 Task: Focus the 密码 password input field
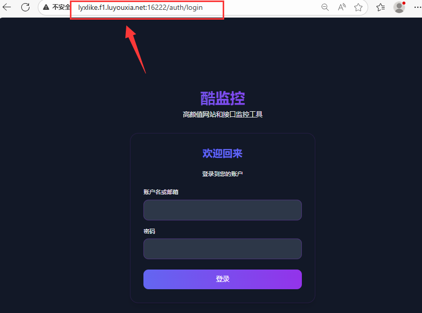click(x=223, y=249)
